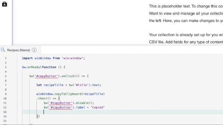Click line number 14 in gutter

coord(5,117)
